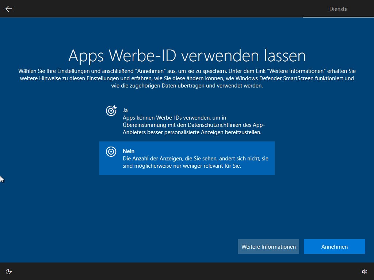Click the Annehmen button
Screen dimensions: 374x280
pos(335,247)
